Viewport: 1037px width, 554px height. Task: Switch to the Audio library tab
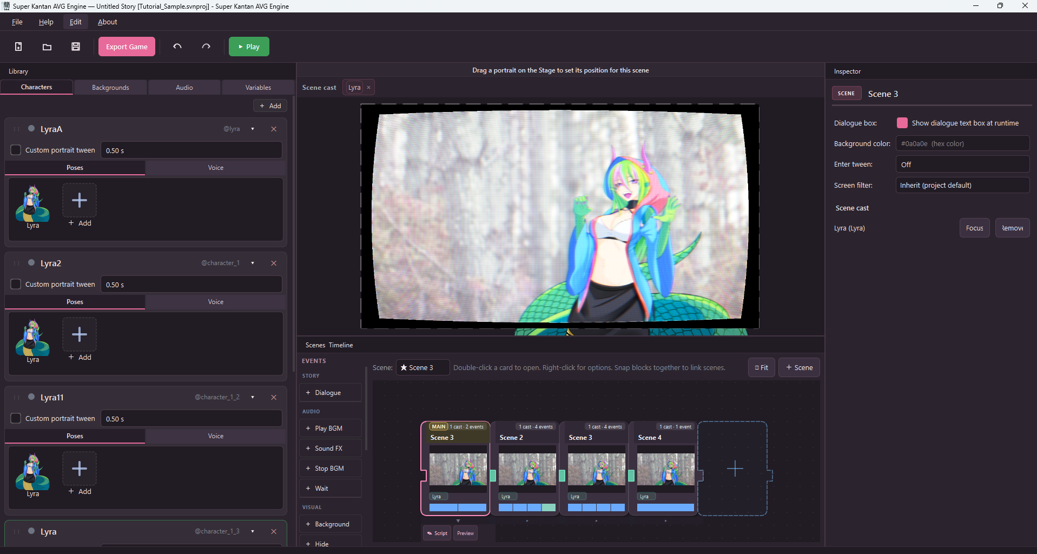point(184,87)
